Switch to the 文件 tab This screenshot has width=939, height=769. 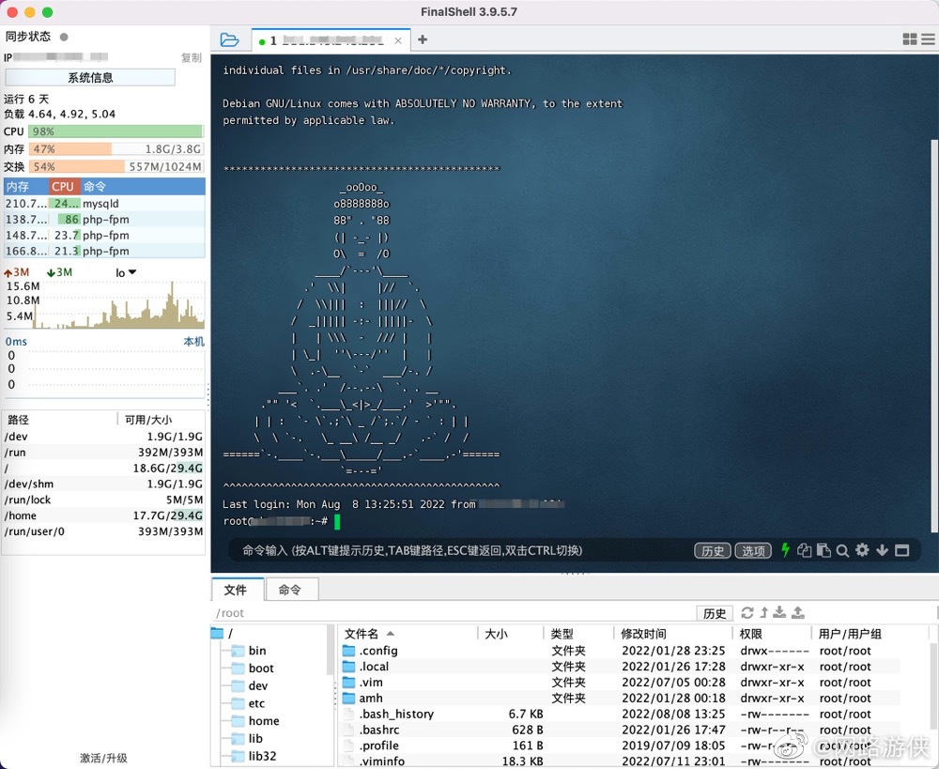click(238, 590)
